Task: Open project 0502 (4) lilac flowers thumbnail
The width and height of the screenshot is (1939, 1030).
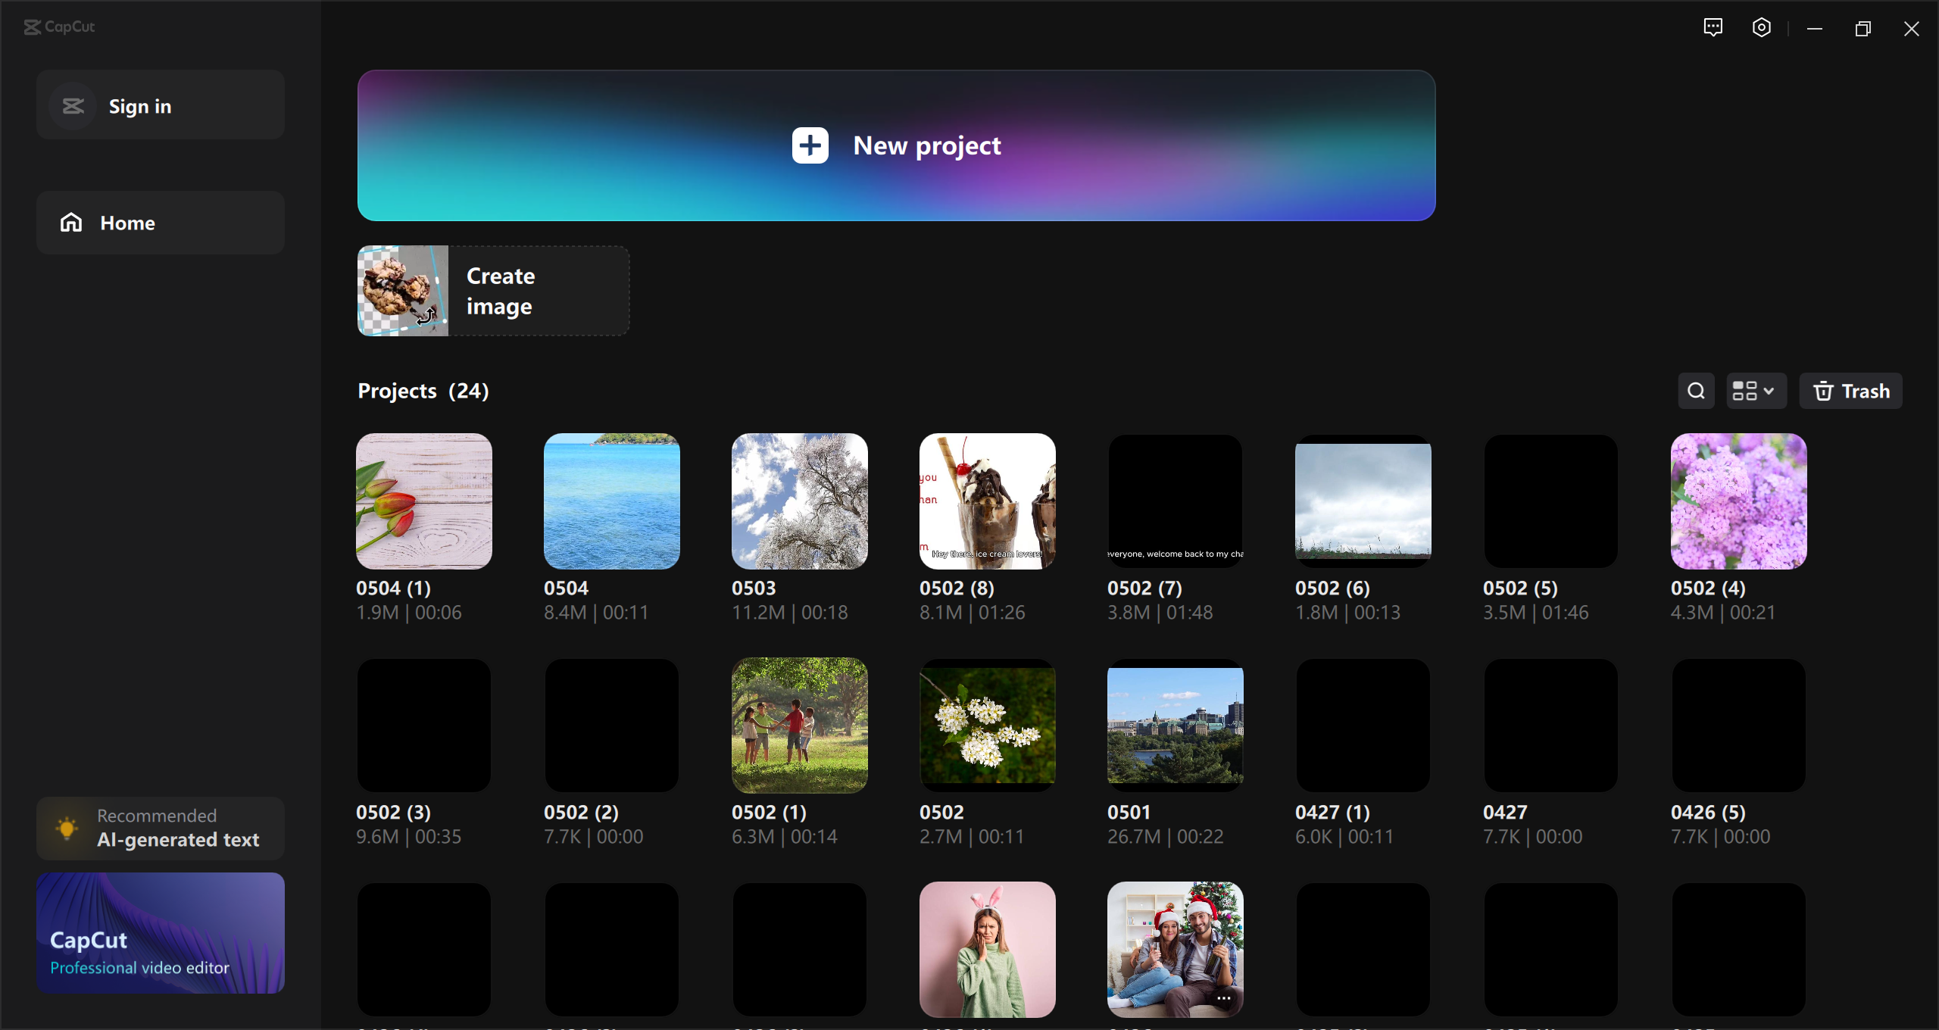Action: click(x=1739, y=501)
